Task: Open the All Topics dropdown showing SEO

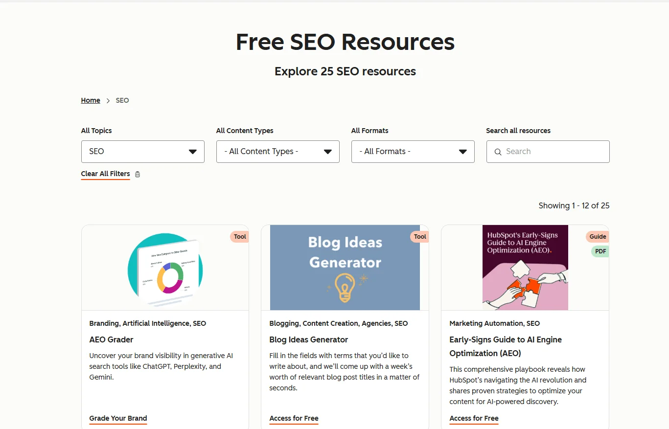Action: click(142, 152)
